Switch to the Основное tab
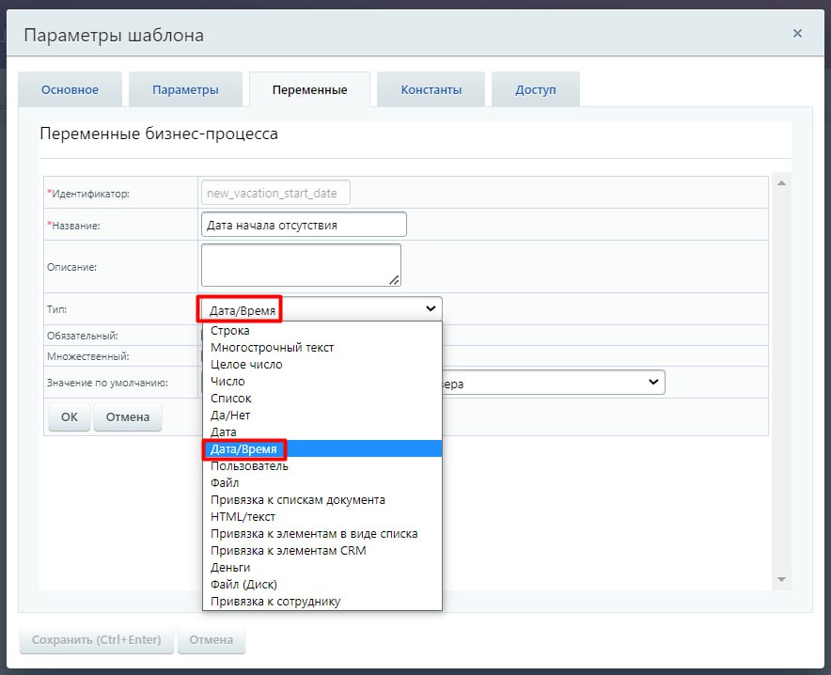 [70, 90]
